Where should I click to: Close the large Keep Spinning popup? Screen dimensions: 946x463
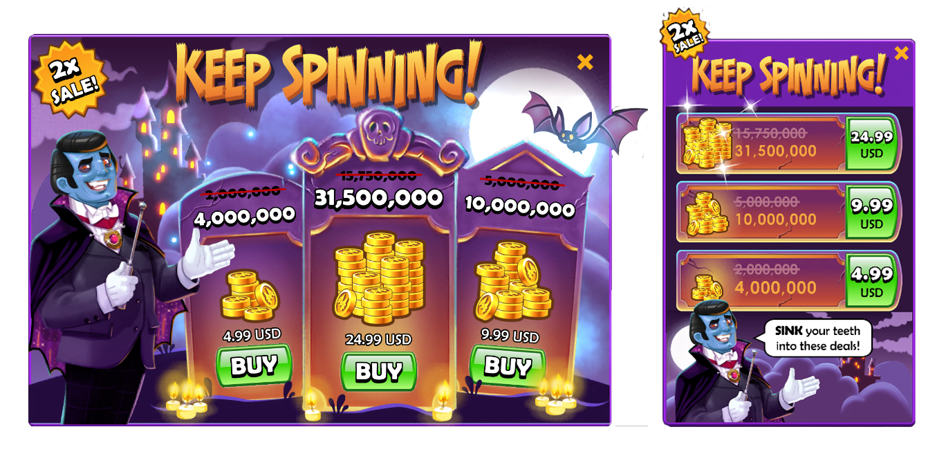coord(585,62)
